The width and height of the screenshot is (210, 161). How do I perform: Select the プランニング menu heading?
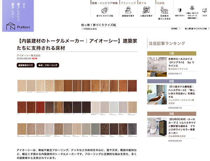point(128,3)
